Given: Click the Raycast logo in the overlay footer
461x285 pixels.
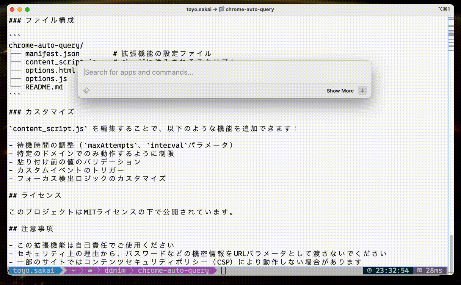Looking at the screenshot, I should (87, 91).
